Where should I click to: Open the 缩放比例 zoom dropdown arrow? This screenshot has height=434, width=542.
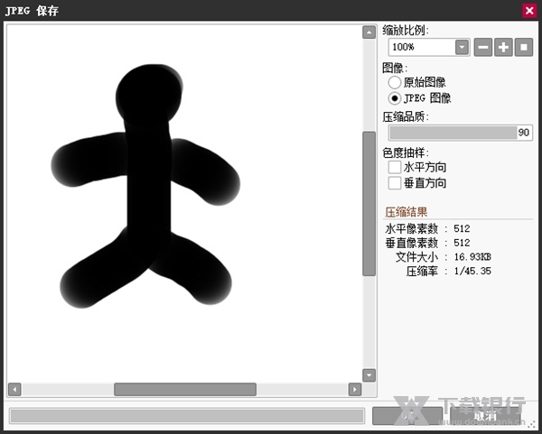[x=462, y=47]
